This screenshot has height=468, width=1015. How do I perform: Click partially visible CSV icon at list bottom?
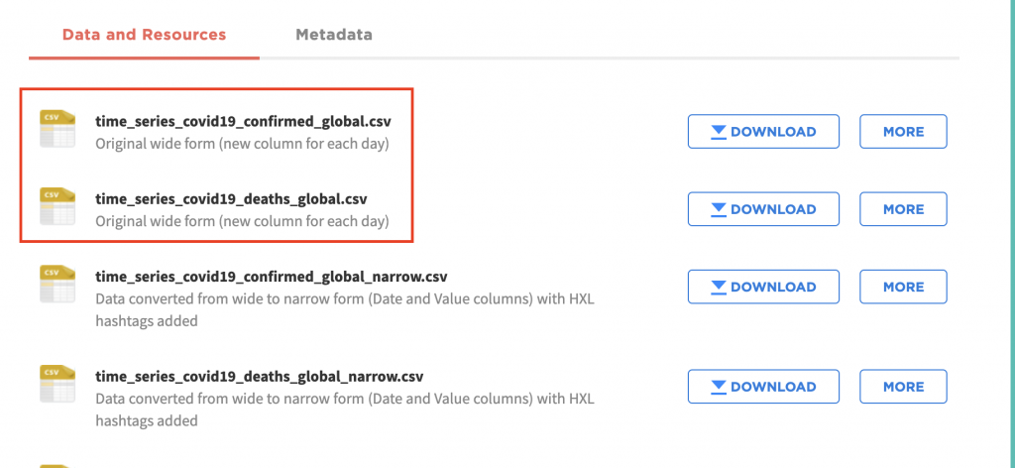pyautogui.click(x=56, y=465)
